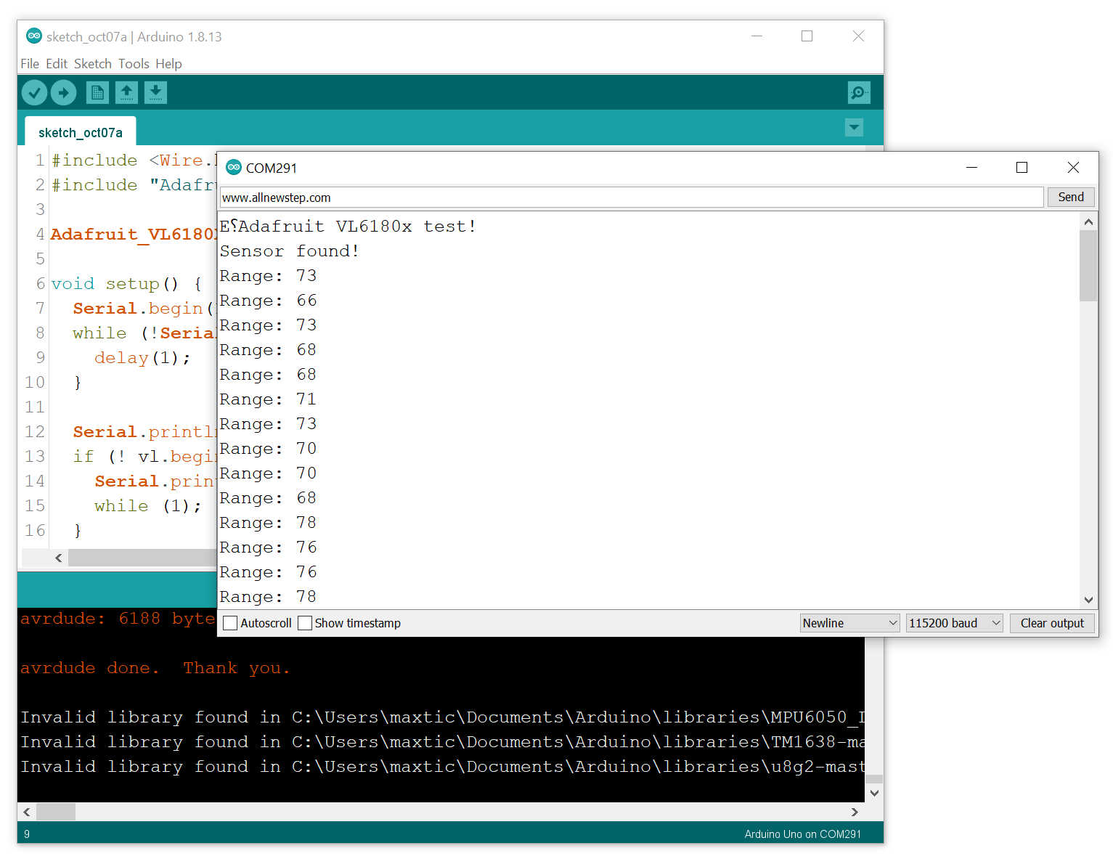Click the console horizontal scrollbar thumb
Image resolution: width=1113 pixels, height=859 pixels.
[56, 812]
